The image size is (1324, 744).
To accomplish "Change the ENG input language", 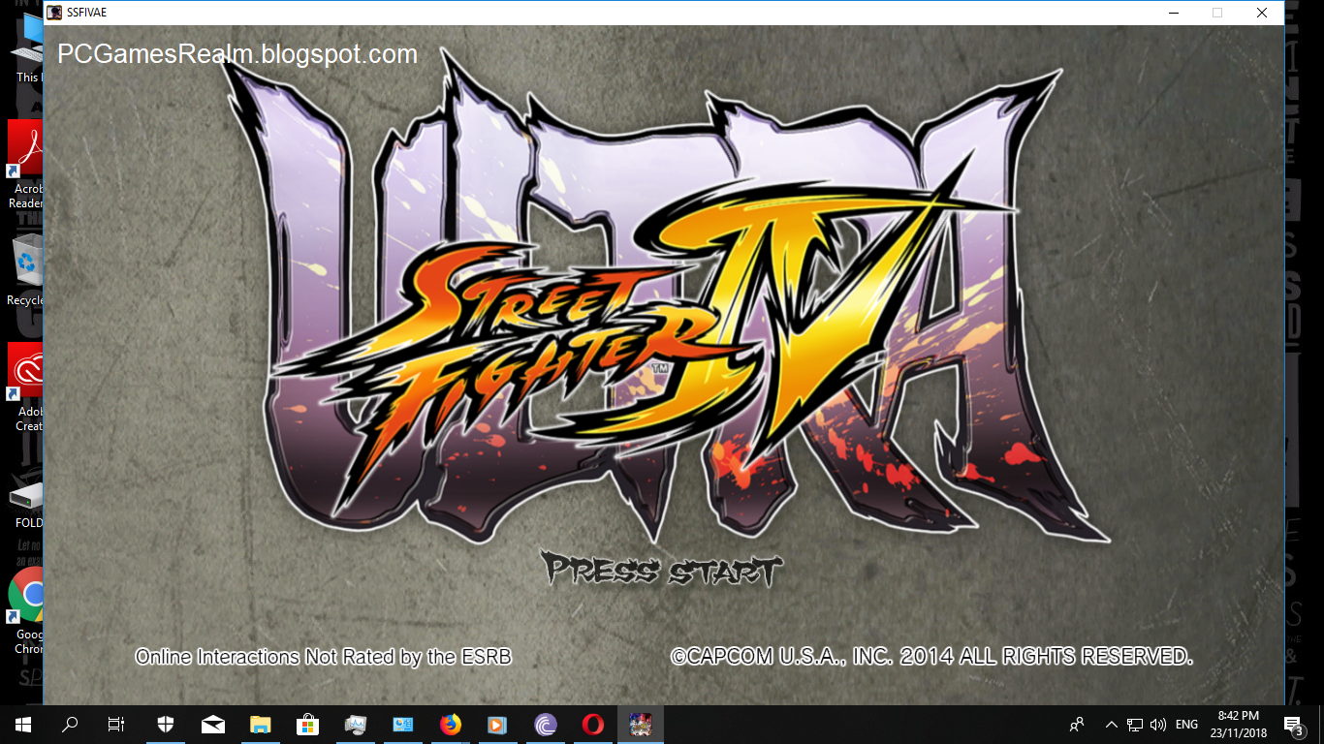I will [1186, 724].
